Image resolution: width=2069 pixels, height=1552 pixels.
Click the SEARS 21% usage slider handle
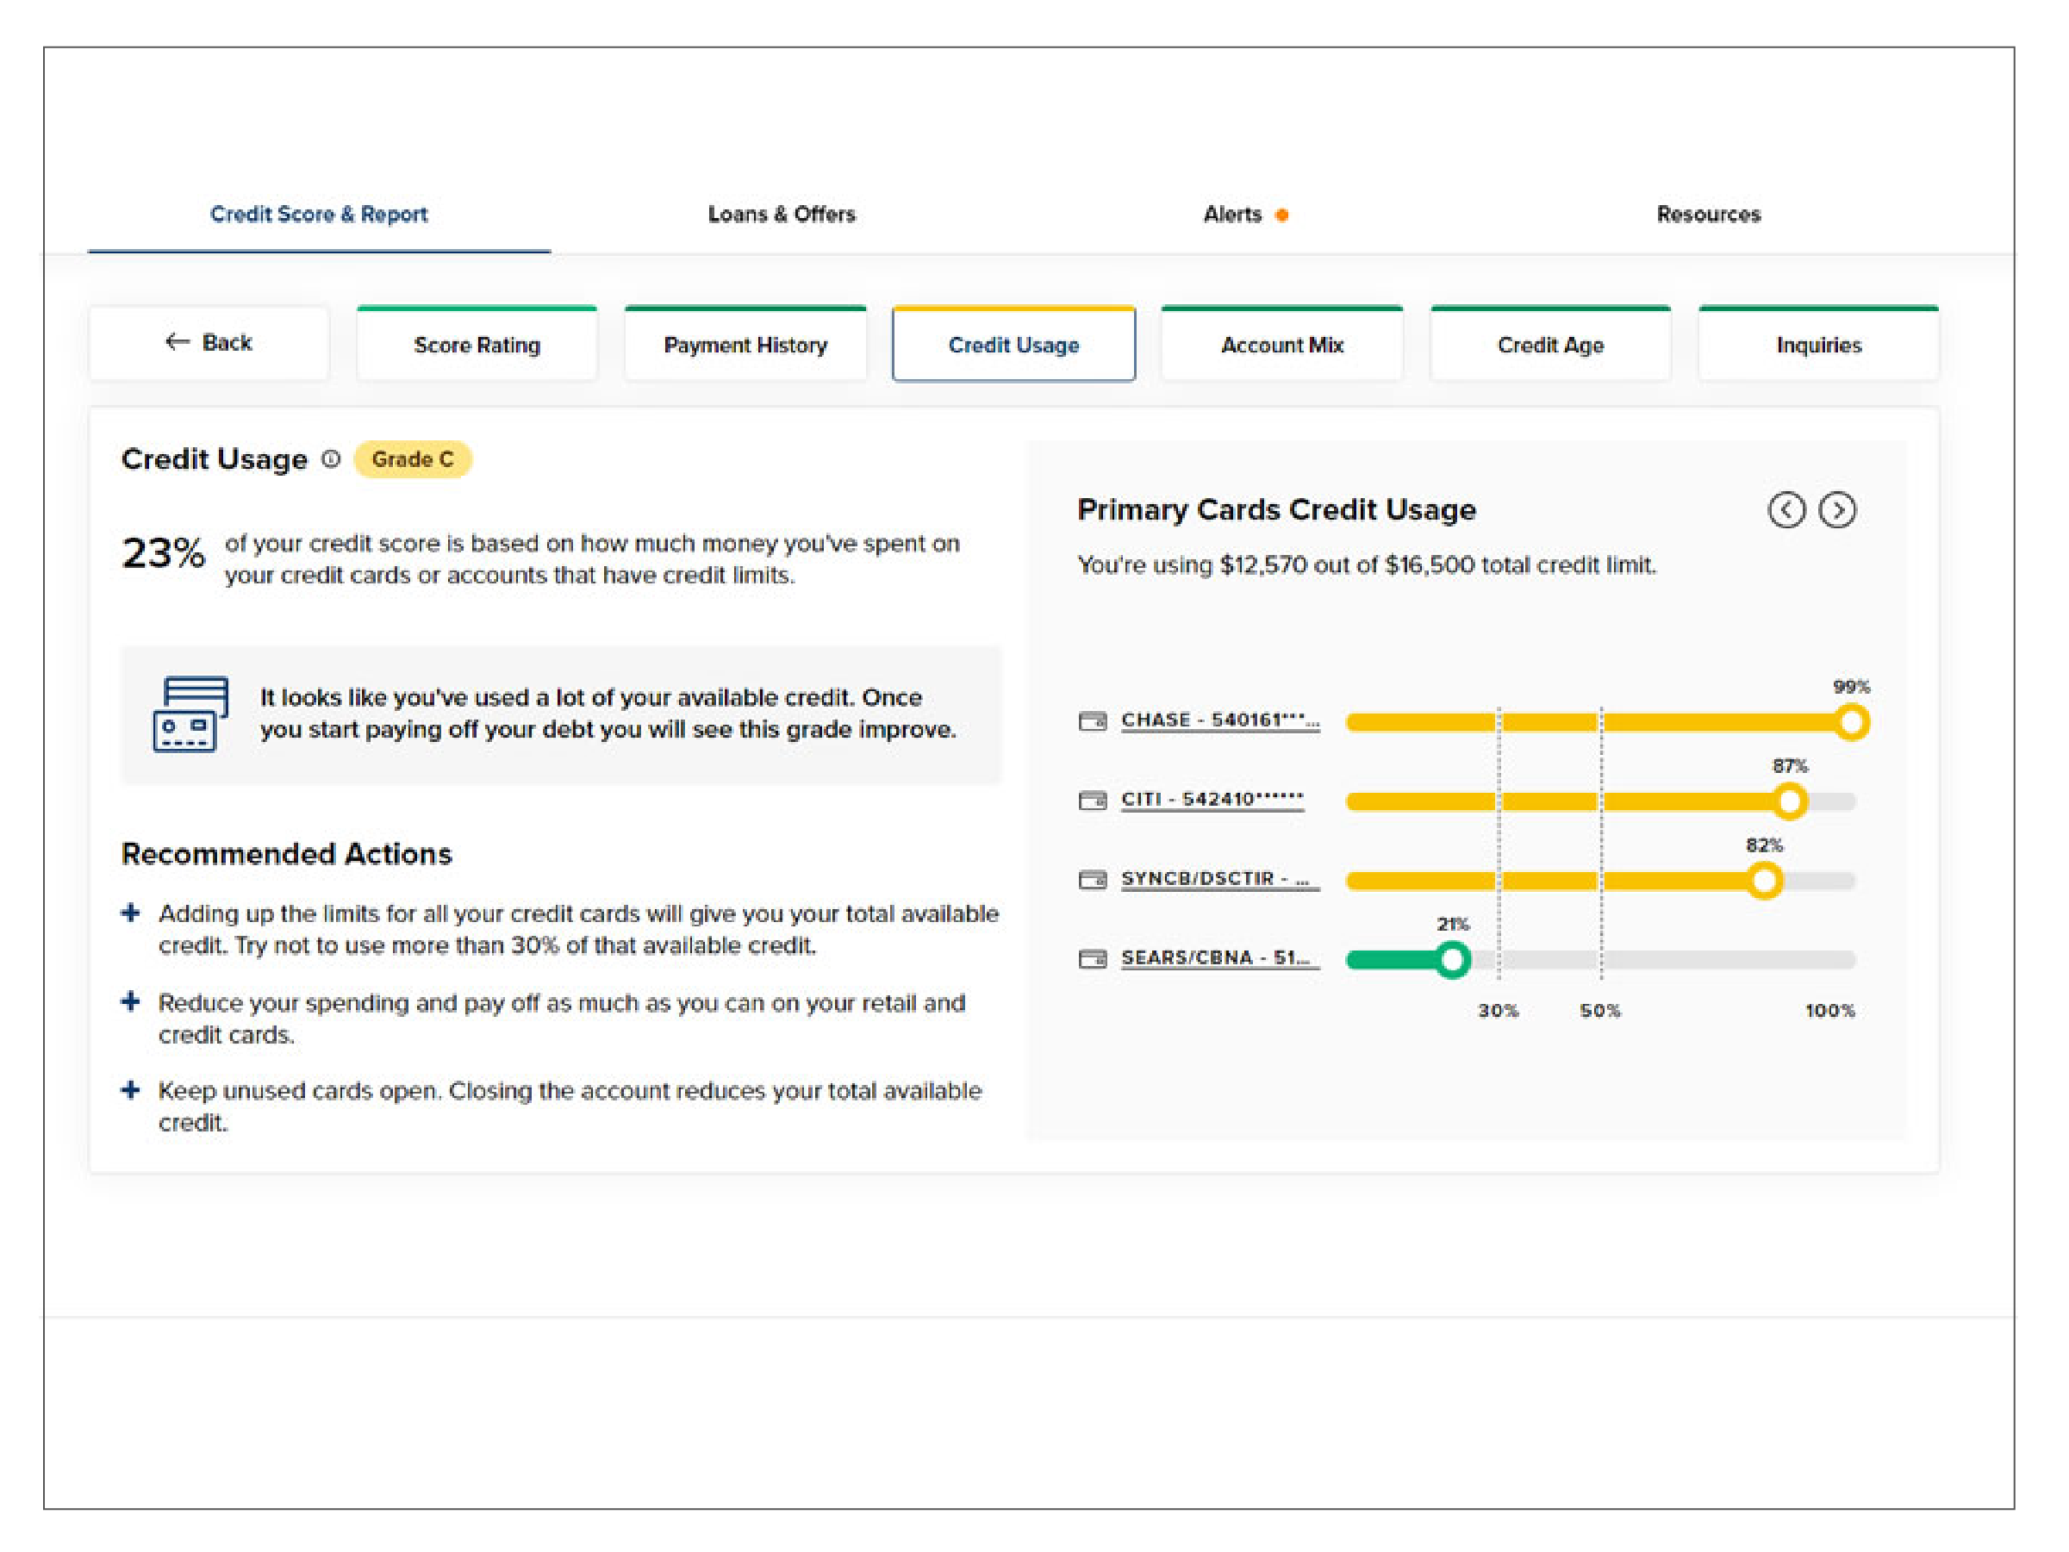pyautogui.click(x=1453, y=960)
